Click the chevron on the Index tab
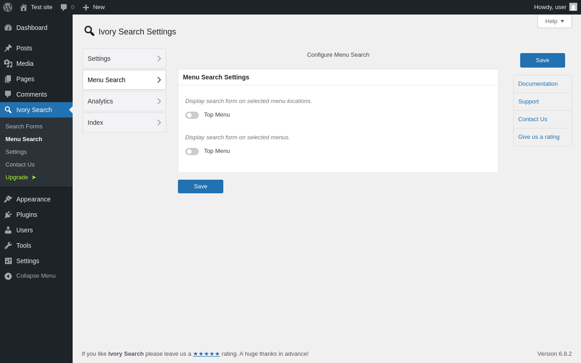 pos(159,123)
